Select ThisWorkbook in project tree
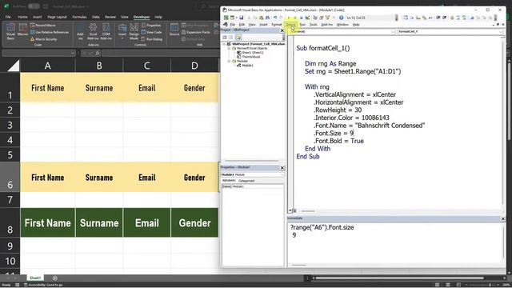The height and width of the screenshot is (288, 512). [x=249, y=57]
